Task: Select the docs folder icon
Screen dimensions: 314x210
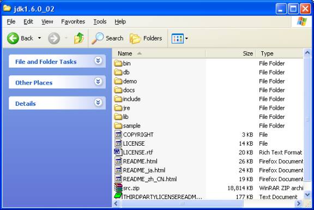Action: tap(118, 90)
